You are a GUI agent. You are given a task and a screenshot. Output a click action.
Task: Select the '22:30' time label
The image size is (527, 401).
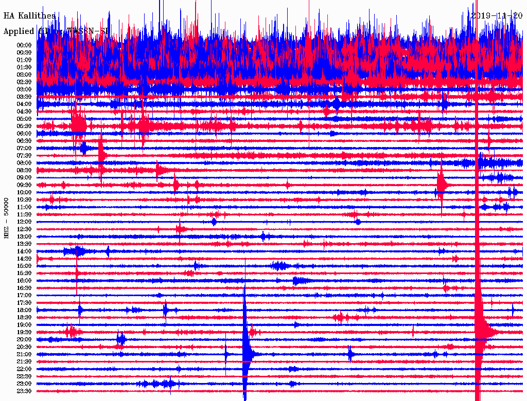pos(24,376)
